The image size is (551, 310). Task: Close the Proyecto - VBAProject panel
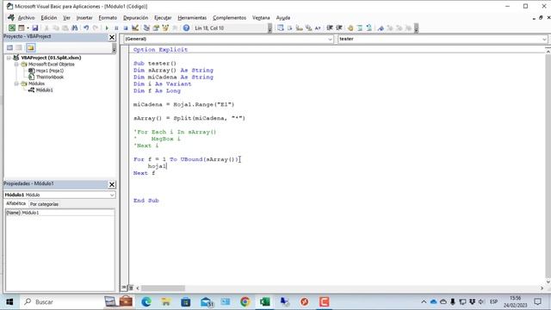112,37
